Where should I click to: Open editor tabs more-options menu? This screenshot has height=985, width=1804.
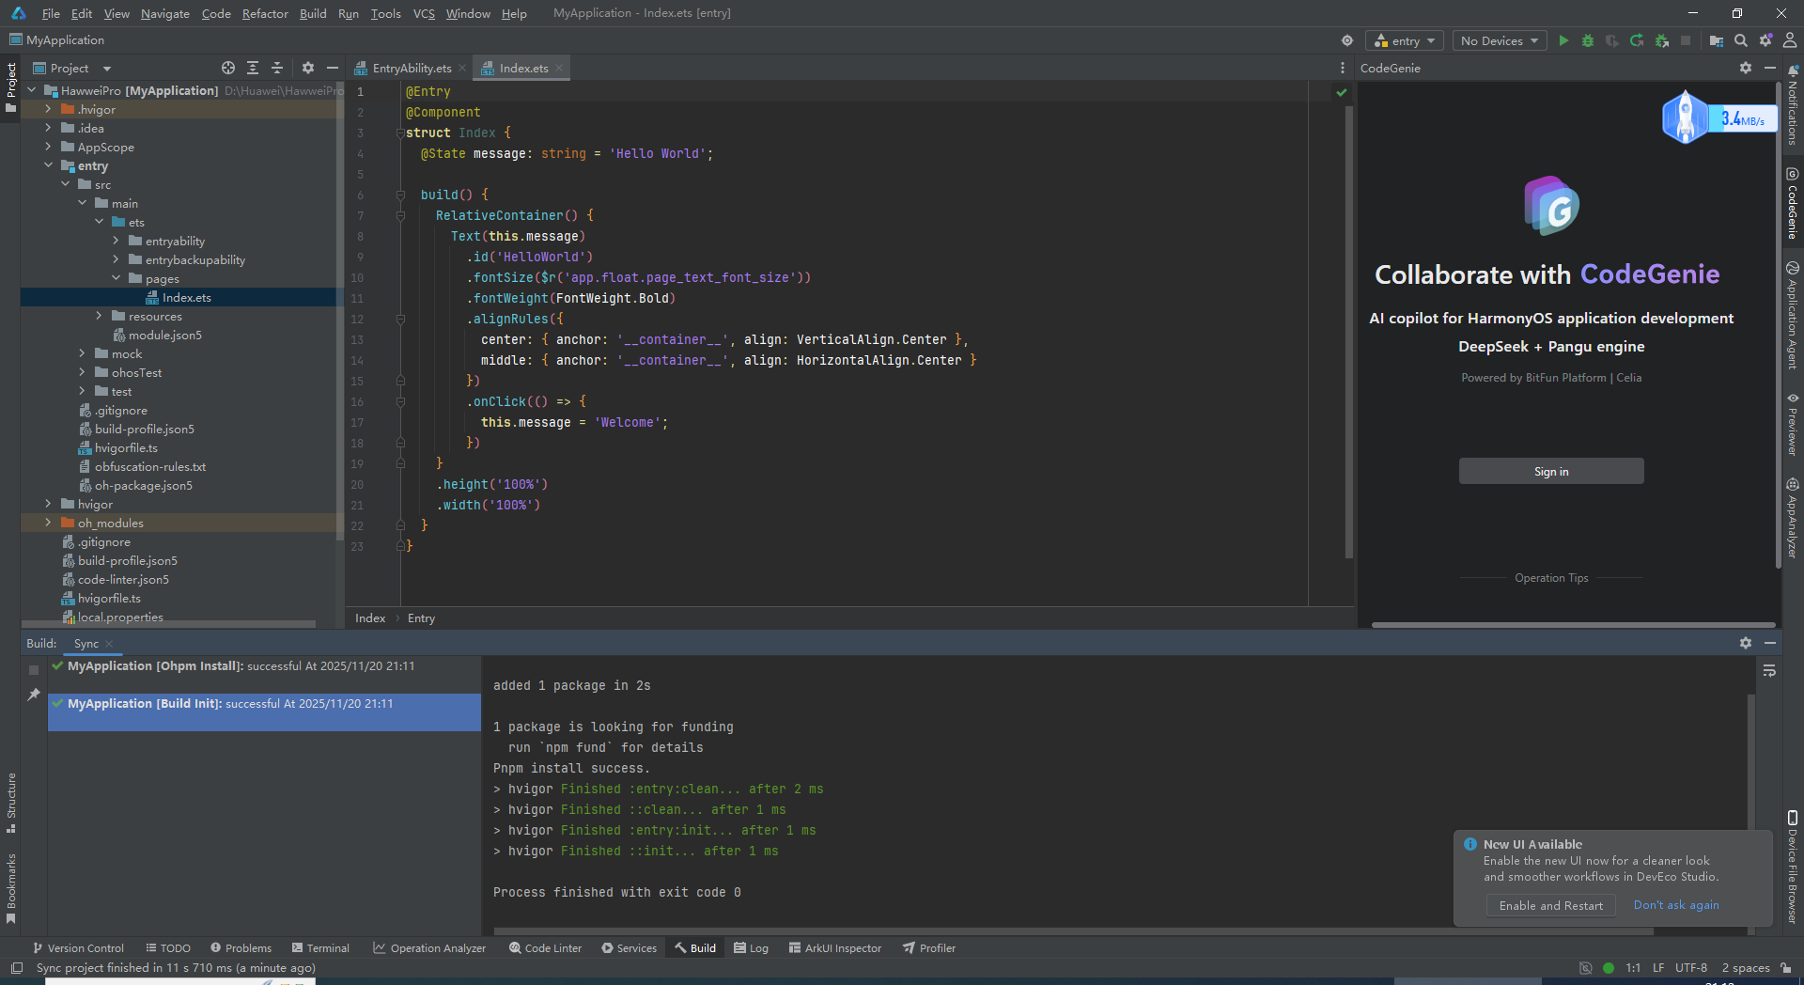[1342, 68]
